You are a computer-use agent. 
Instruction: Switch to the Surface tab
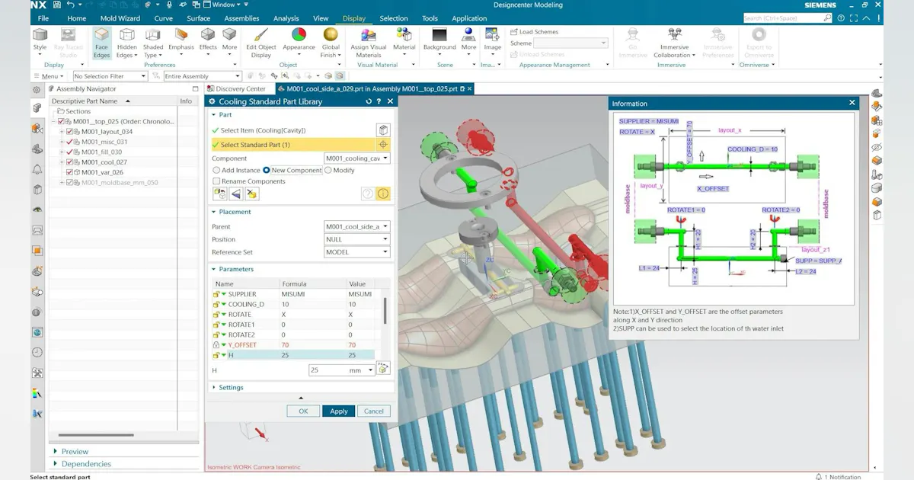click(199, 18)
